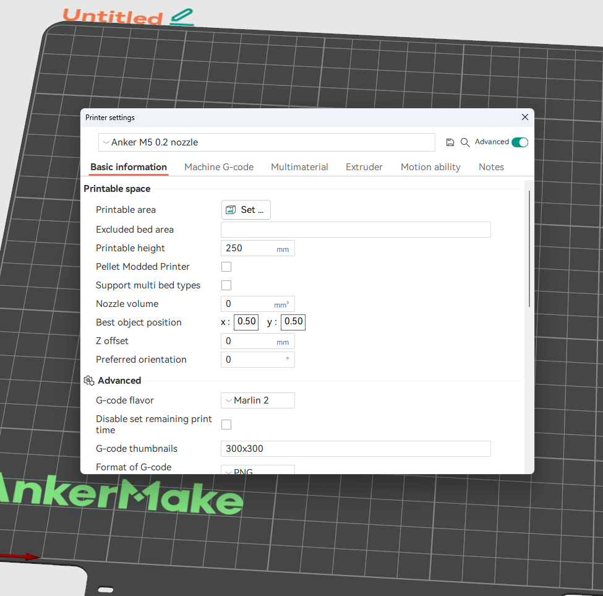Click the Excluded bed area field
Image resolution: width=603 pixels, height=596 pixels.
[x=356, y=230]
